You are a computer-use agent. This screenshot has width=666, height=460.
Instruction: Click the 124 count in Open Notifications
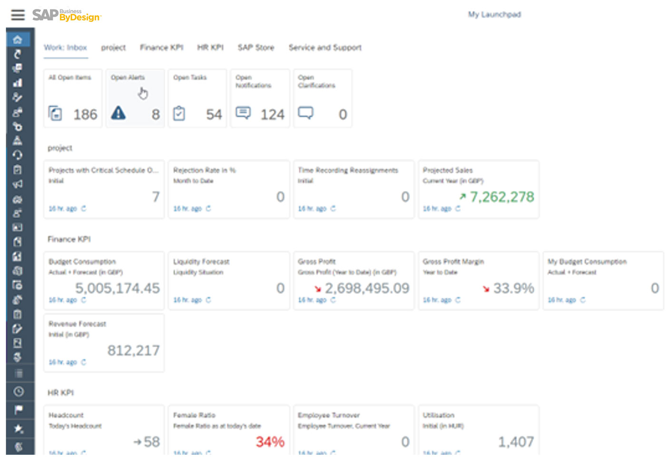click(x=273, y=114)
